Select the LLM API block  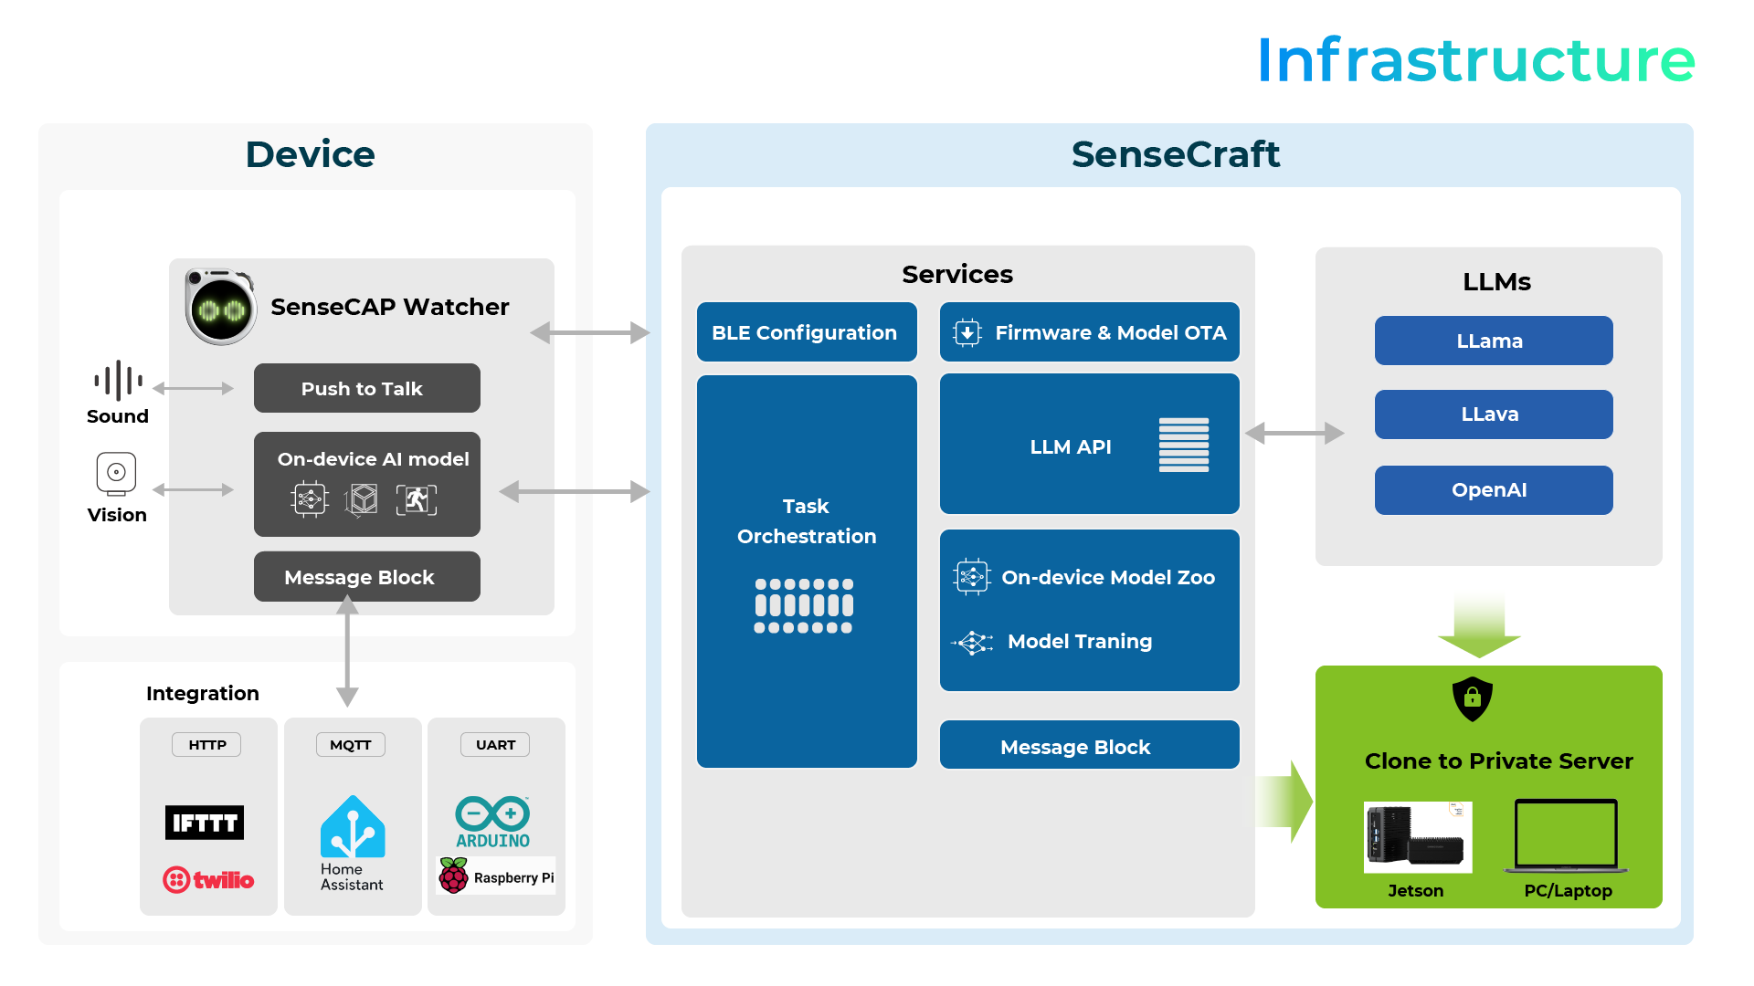point(1090,444)
